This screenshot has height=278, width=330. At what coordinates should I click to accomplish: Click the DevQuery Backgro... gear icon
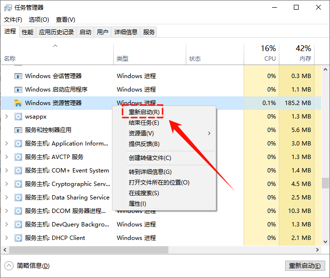pos(18,225)
